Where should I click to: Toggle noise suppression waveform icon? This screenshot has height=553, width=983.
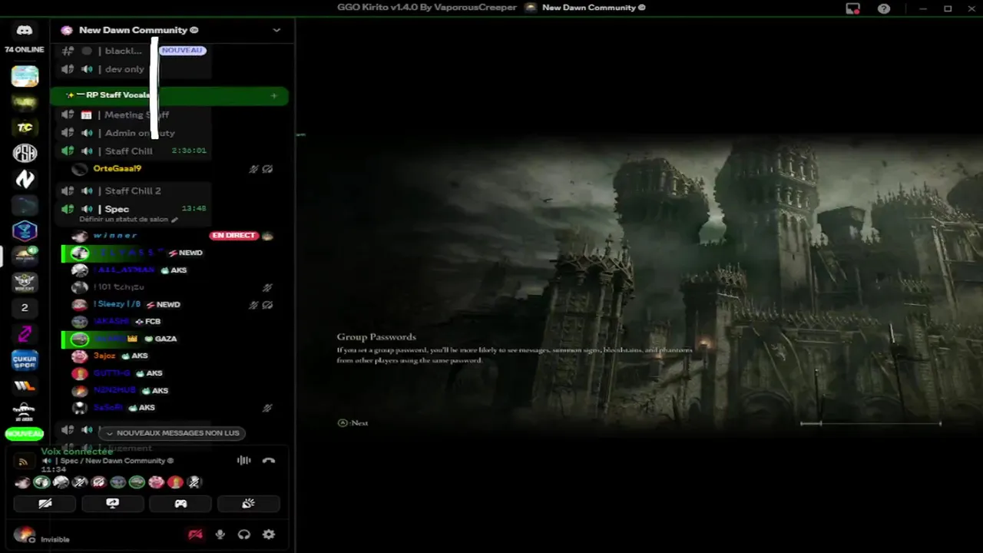(243, 461)
